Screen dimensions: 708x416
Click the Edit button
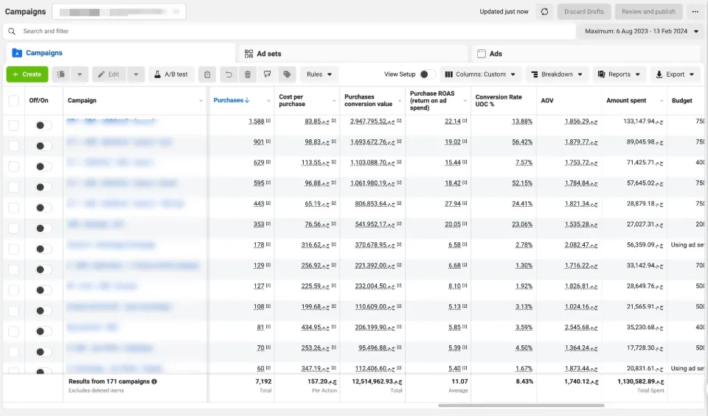(x=109, y=74)
